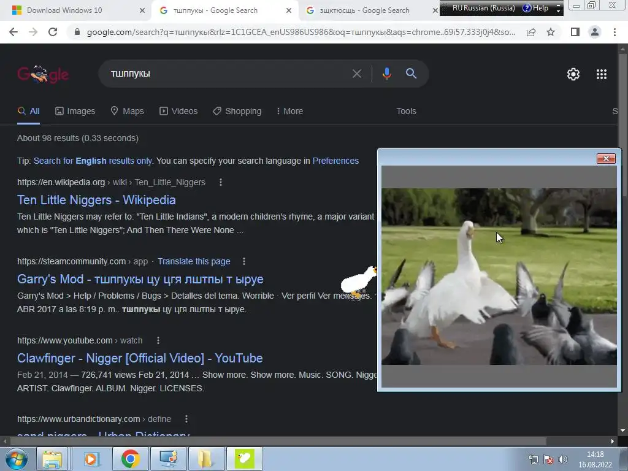Open options for the urbandictionary result
This screenshot has height=471, width=628.
[x=186, y=419]
